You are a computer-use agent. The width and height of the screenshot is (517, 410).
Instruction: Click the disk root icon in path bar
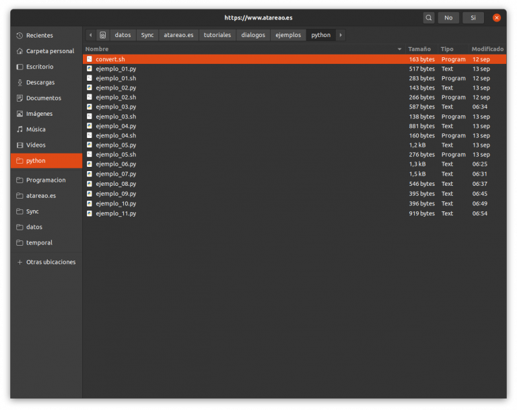coord(102,35)
